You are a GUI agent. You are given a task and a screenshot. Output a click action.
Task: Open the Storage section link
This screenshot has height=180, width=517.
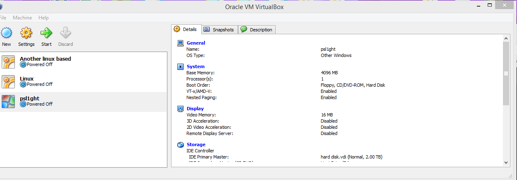pyautogui.click(x=196, y=144)
